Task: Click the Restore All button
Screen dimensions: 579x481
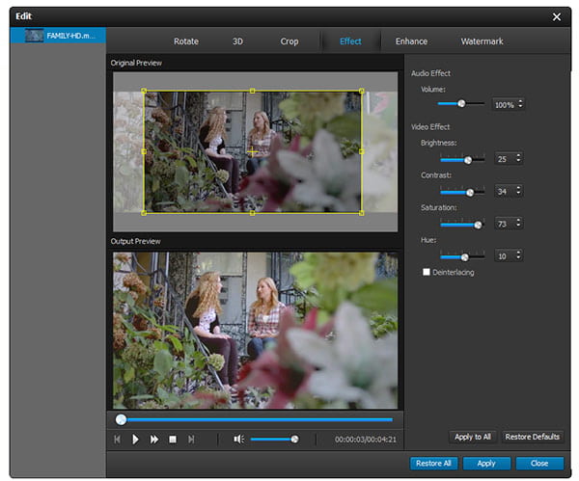Action: point(431,464)
